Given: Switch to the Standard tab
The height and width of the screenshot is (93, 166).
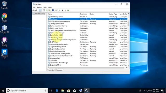Looking at the screenshot, I should coord(59,70).
